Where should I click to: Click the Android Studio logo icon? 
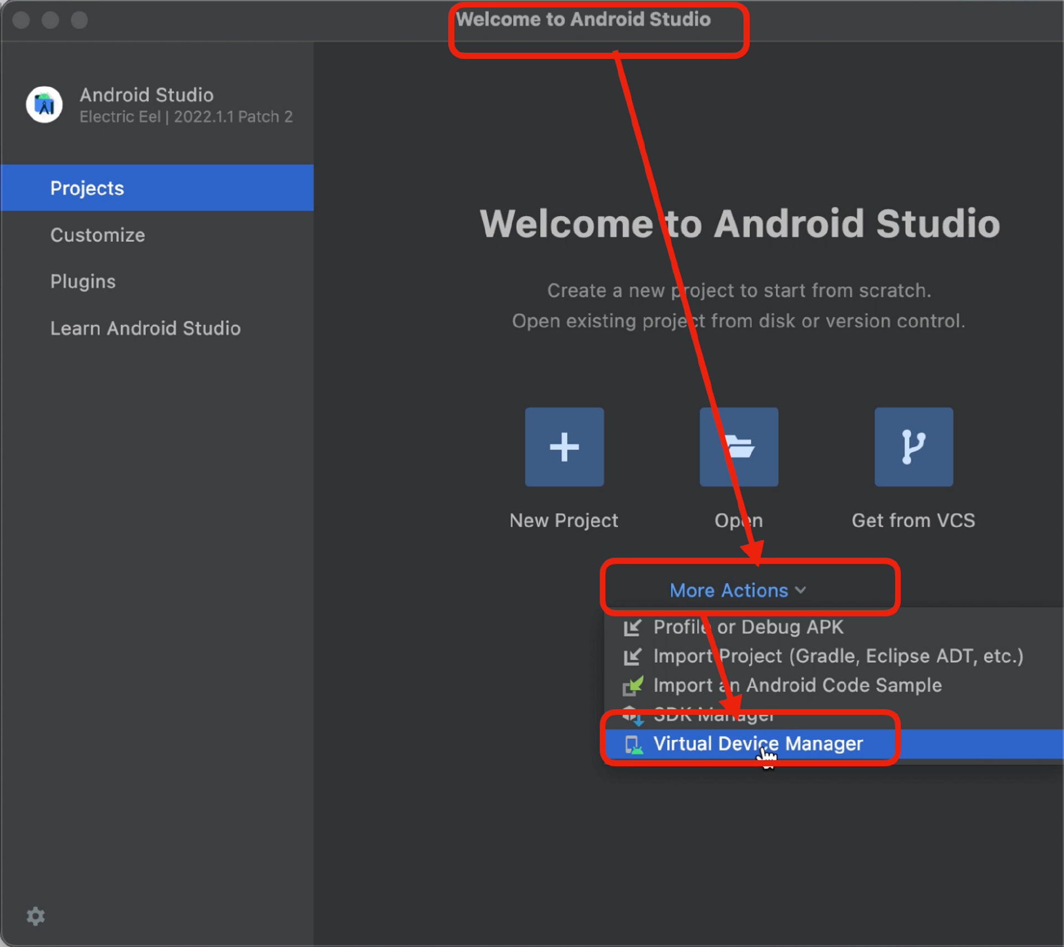point(44,104)
